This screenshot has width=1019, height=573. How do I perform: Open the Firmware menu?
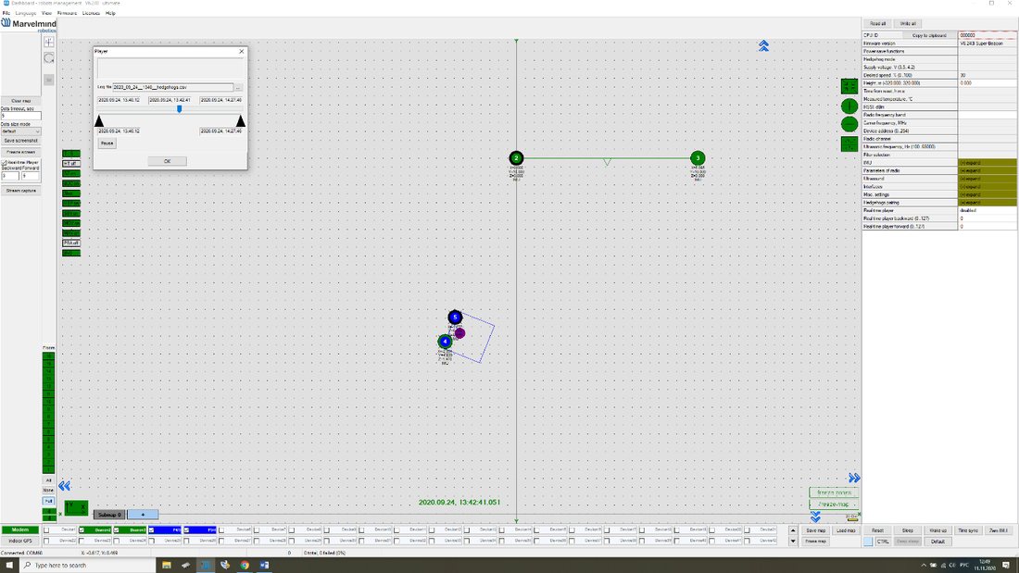coord(67,13)
